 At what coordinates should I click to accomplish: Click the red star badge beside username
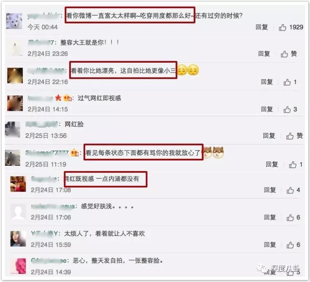[58, 98]
